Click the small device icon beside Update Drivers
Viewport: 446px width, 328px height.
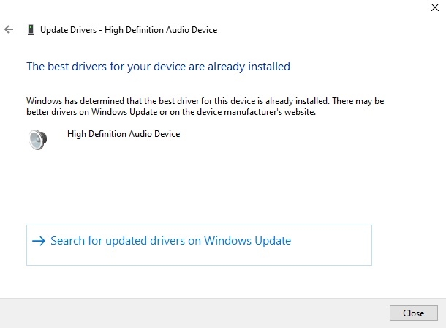30,30
